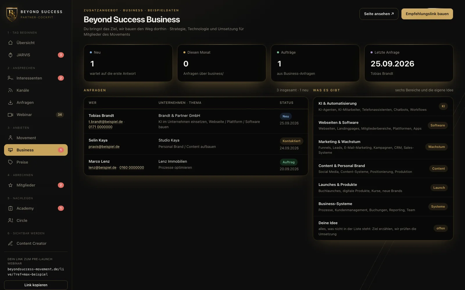Click the Selin Kaya name
Viewport: 465px width, 290px height.
pos(98,140)
